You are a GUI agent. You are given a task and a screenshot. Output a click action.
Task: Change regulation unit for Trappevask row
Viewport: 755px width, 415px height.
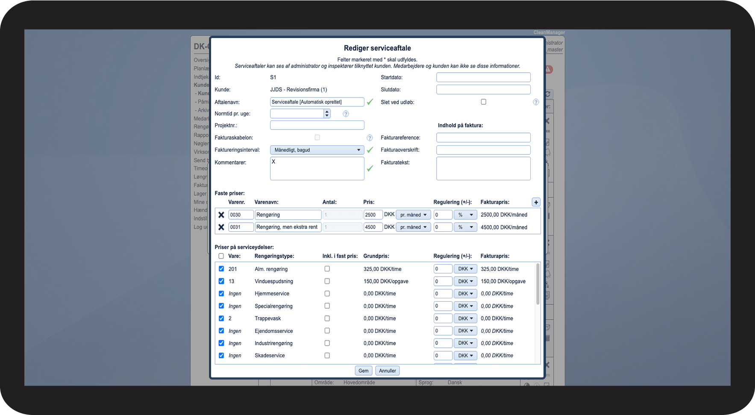tap(465, 318)
